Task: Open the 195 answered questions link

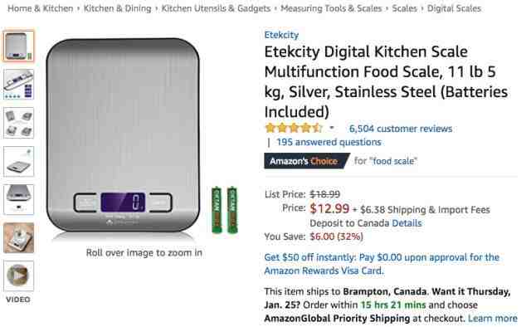Action: pyautogui.click(x=329, y=142)
